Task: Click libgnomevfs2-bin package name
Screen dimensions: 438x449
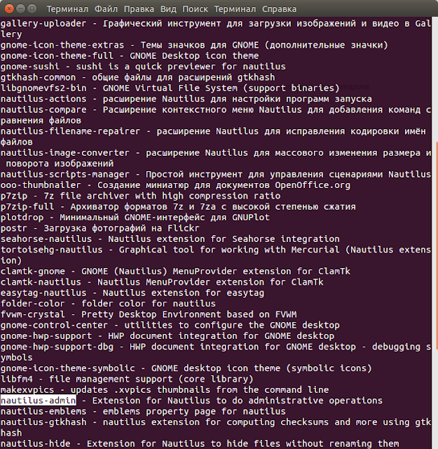Action: click(43, 88)
